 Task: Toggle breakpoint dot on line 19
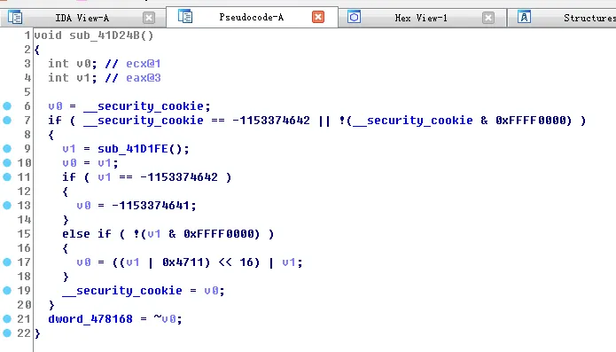(7, 290)
